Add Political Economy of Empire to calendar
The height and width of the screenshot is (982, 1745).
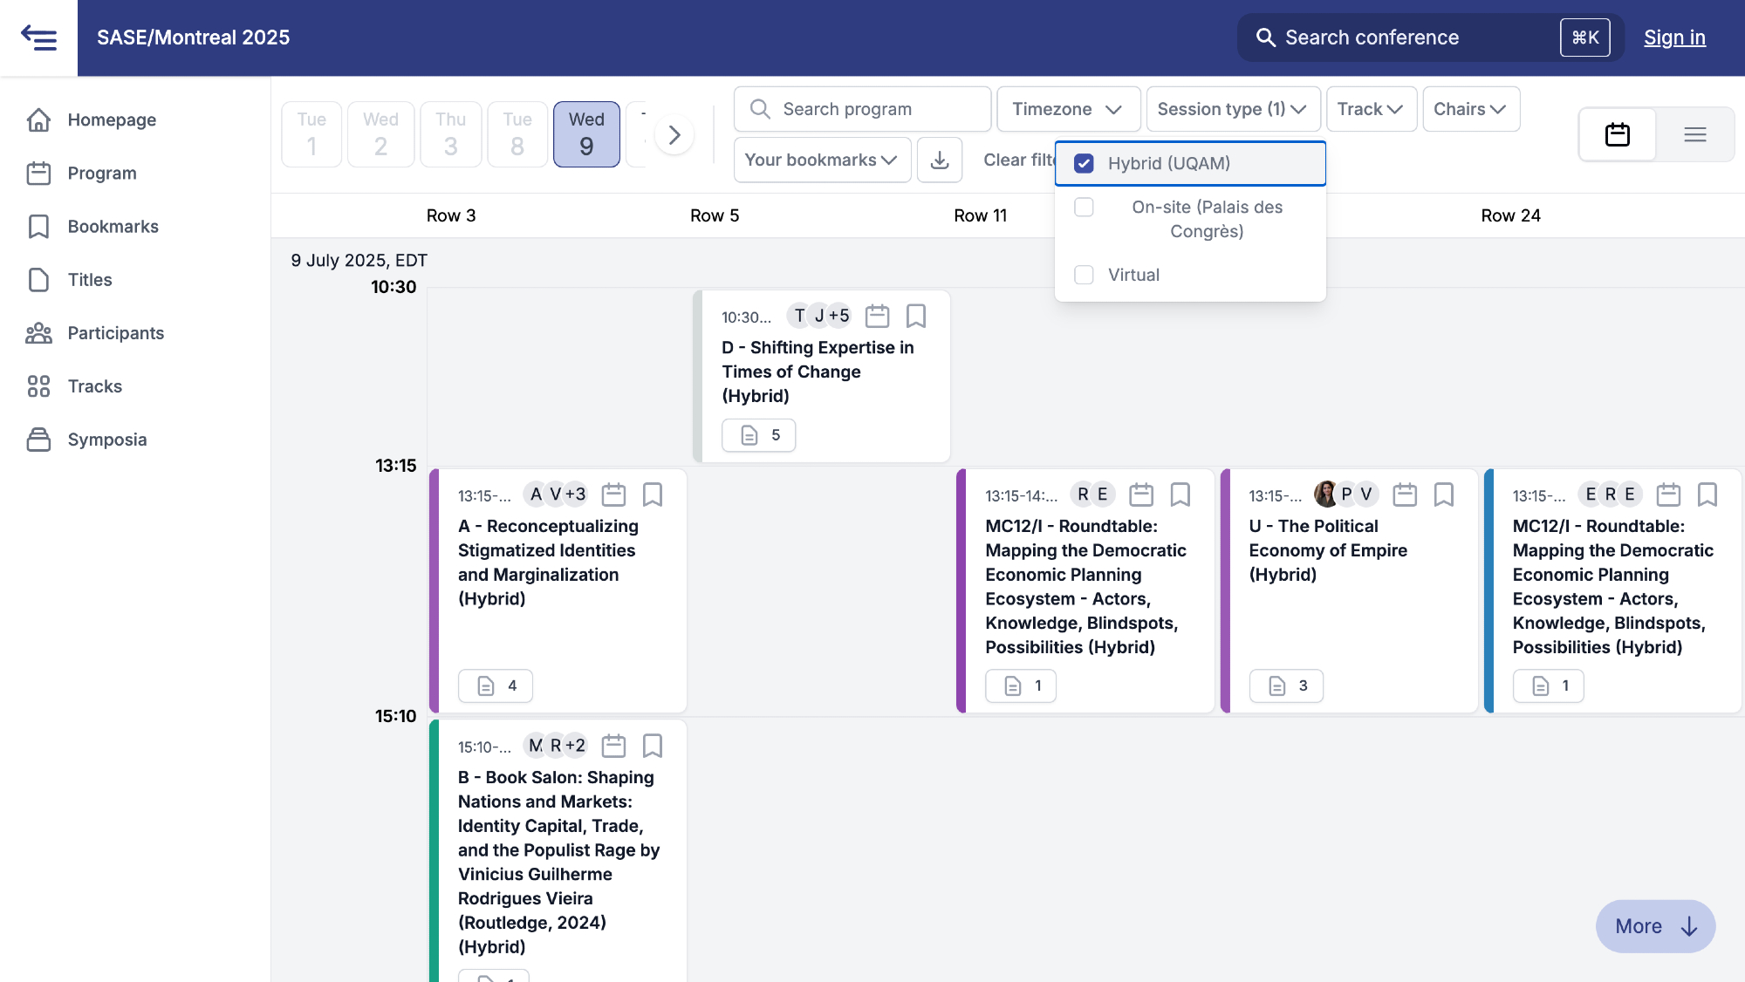pos(1405,494)
